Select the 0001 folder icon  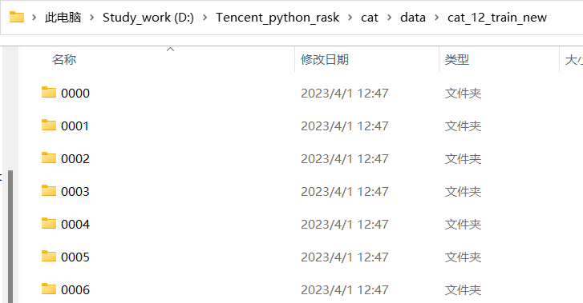pyautogui.click(x=49, y=125)
